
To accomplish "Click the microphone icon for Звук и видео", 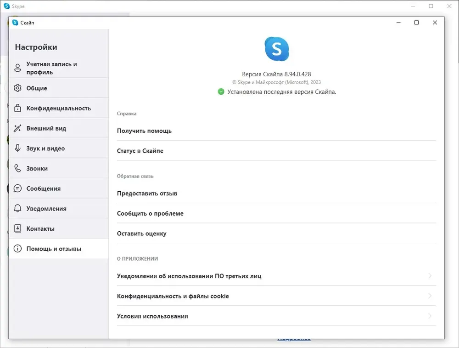I will (x=17, y=148).
